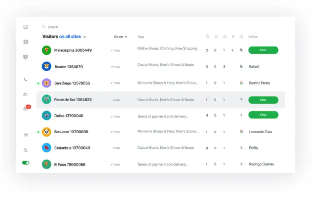
Task: Click the crown upgrade icon
Action: point(26,135)
